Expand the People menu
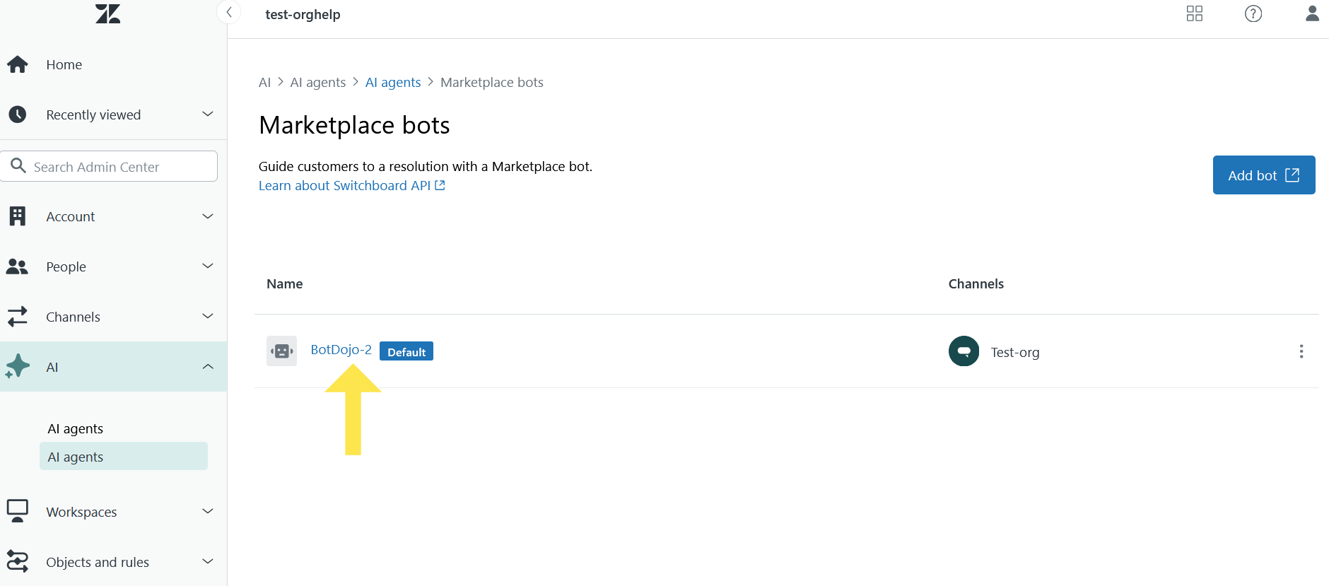Viewport: 1329px width, 586px height. (113, 266)
